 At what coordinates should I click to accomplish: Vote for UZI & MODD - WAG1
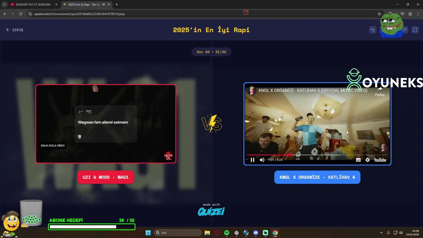[105, 177]
